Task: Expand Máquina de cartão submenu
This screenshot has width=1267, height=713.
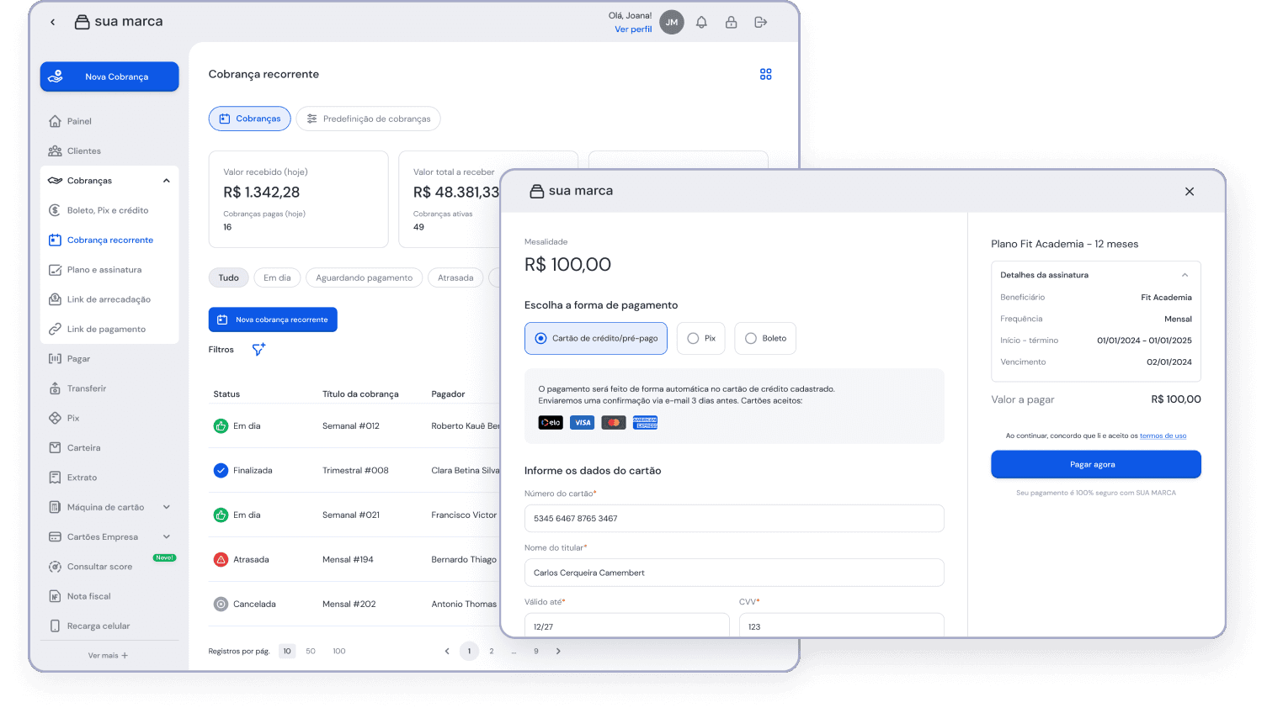Action: click(166, 507)
